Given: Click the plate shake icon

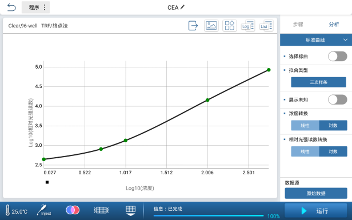Looking at the screenshot, I should point(101,210).
